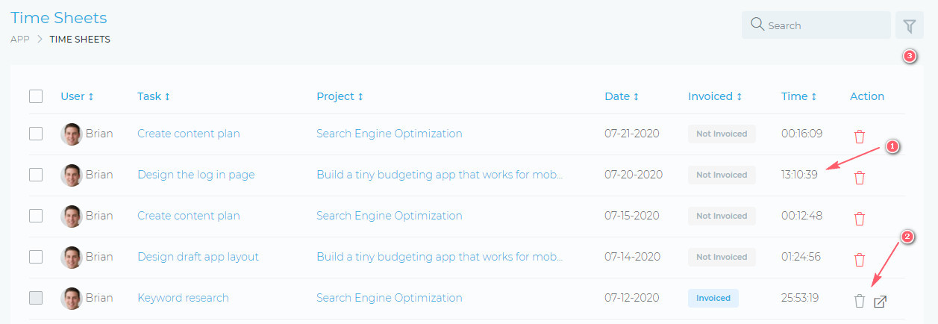Open the Keyword research task link

click(x=183, y=298)
